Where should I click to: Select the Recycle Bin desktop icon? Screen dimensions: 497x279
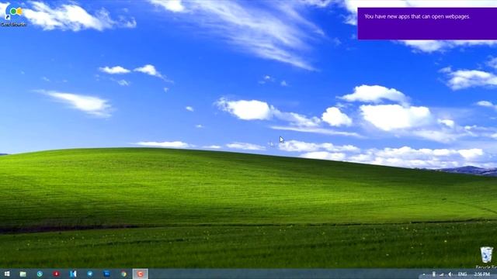pos(487,258)
